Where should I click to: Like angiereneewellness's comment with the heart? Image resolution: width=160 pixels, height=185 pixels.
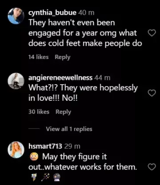152,93
